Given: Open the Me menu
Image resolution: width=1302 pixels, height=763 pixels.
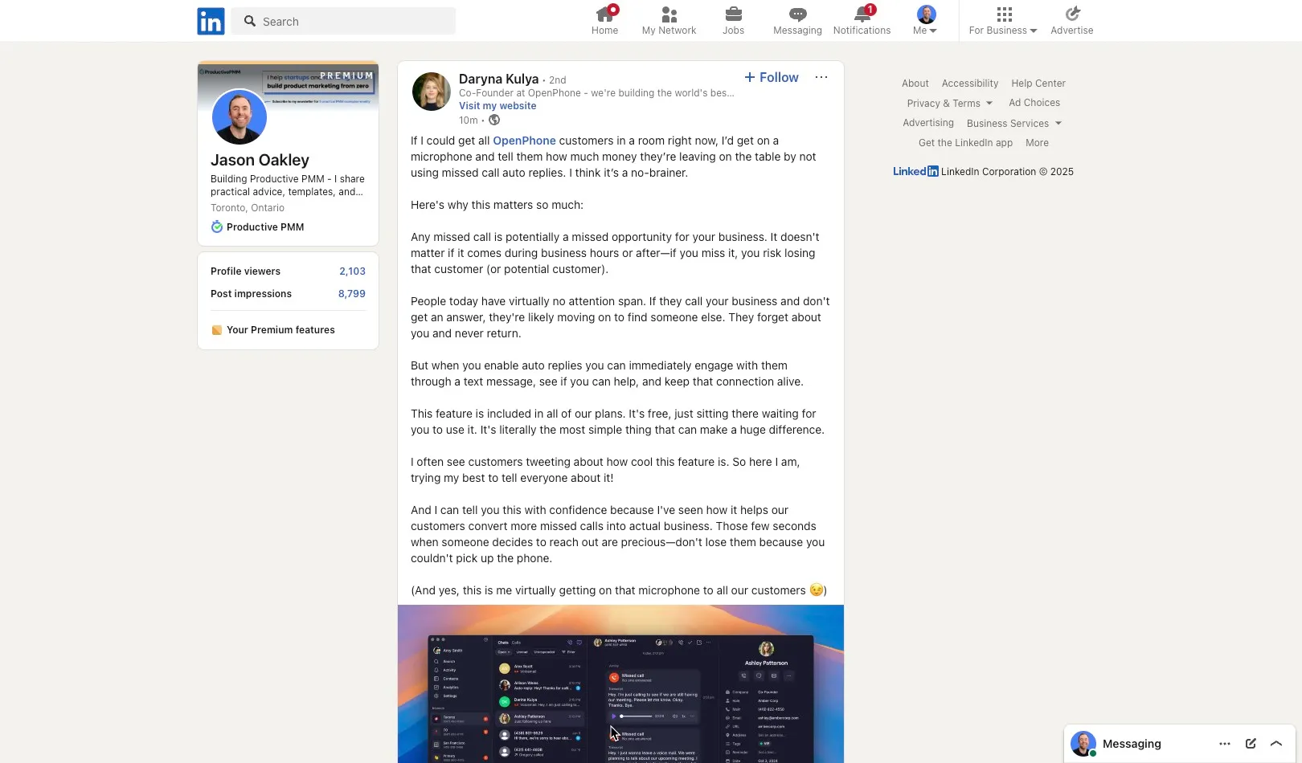Looking at the screenshot, I should [925, 20].
